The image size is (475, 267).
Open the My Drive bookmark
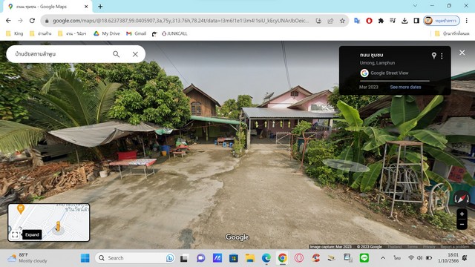pos(107,33)
